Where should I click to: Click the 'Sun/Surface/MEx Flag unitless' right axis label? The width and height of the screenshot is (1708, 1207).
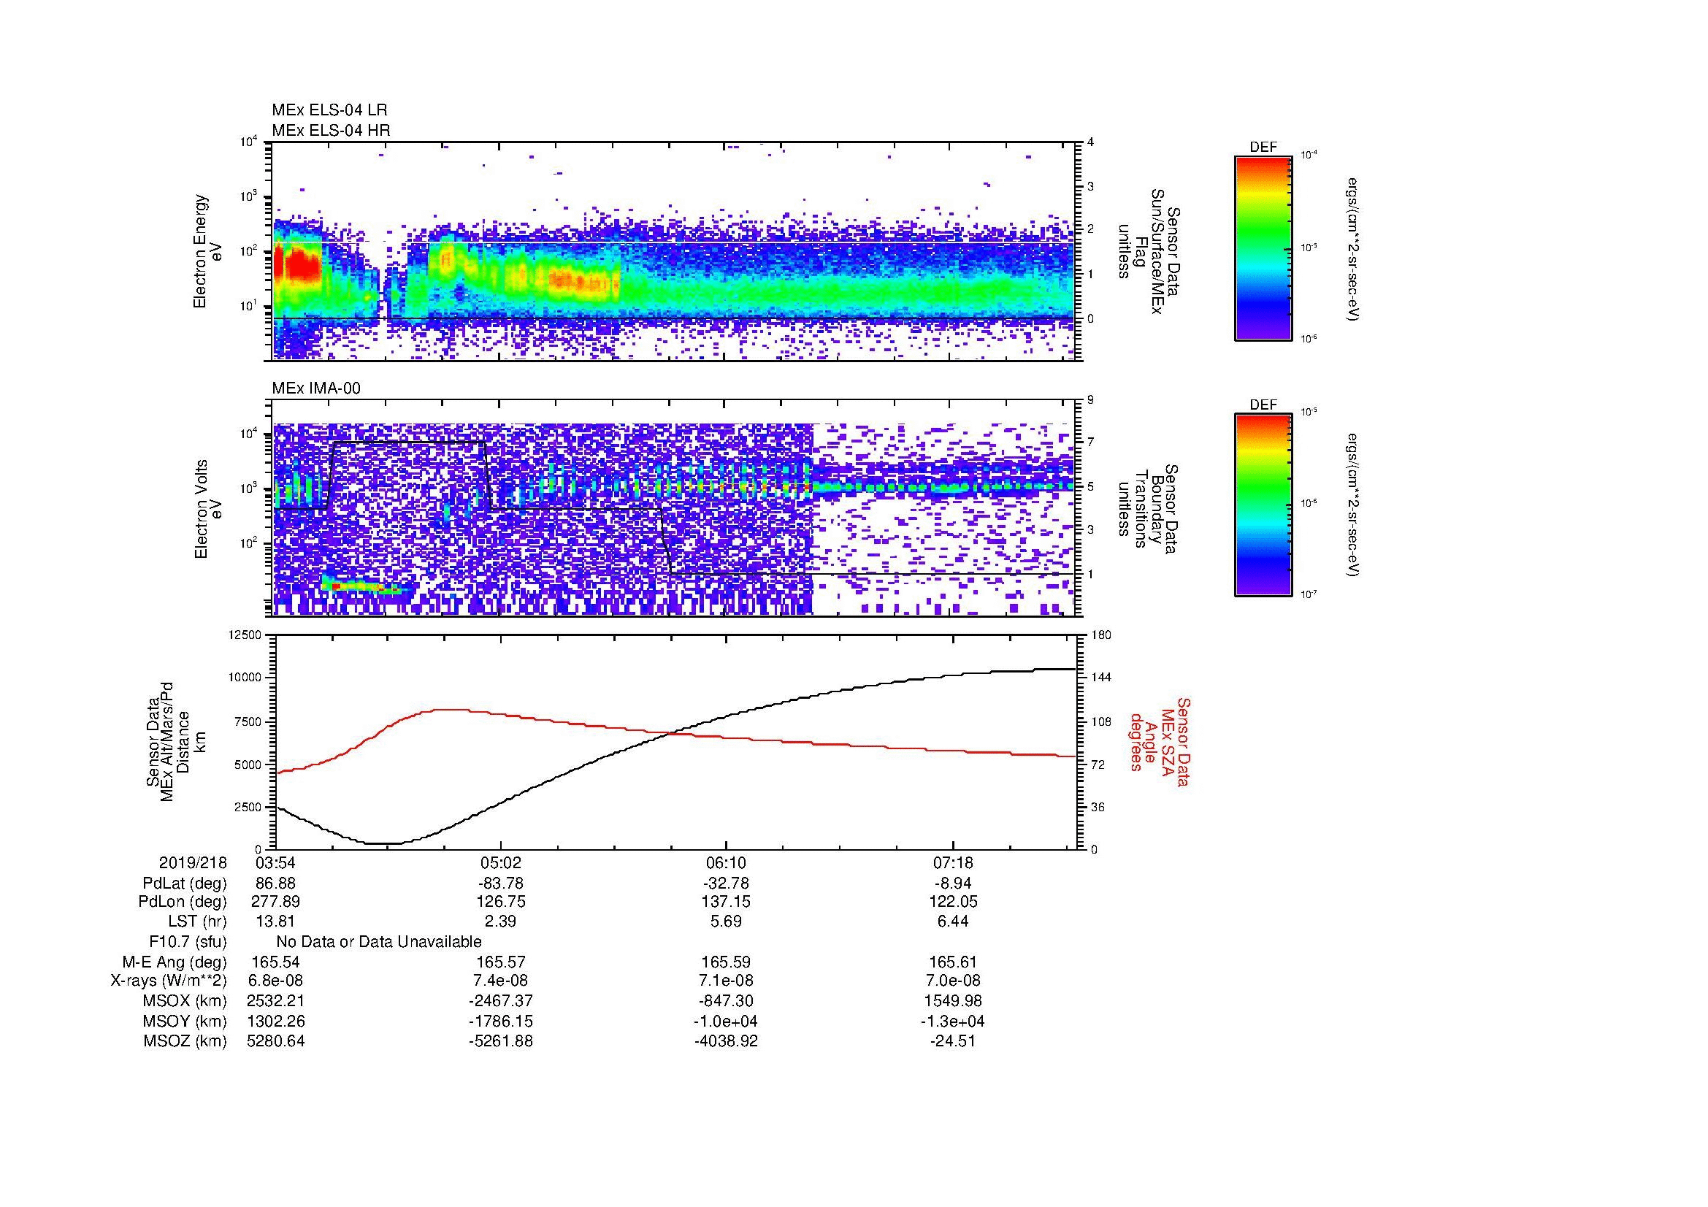click(1148, 251)
